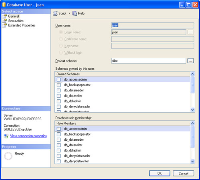Click the Cancel button

click(x=183, y=173)
